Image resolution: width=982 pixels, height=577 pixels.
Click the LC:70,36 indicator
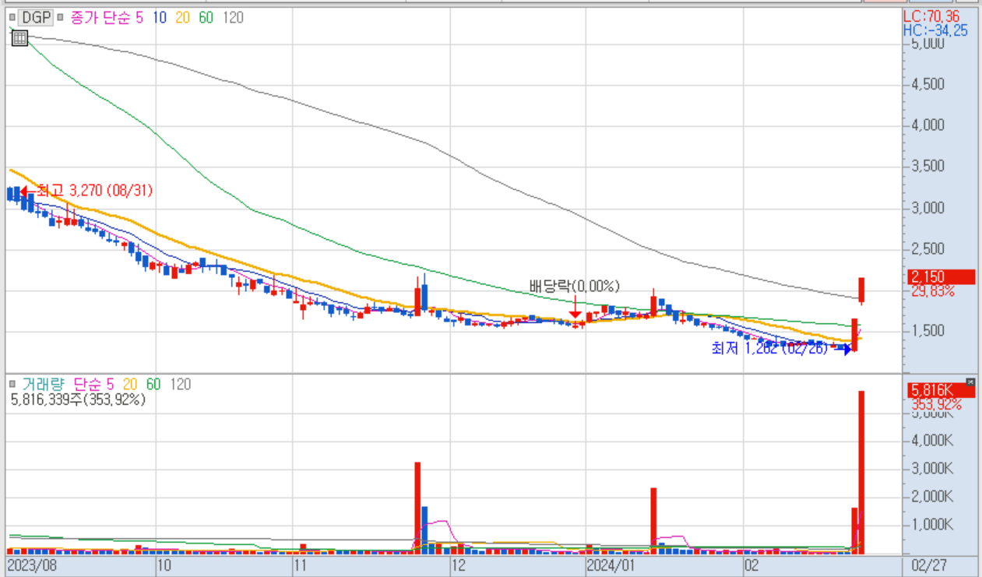pyautogui.click(x=931, y=16)
